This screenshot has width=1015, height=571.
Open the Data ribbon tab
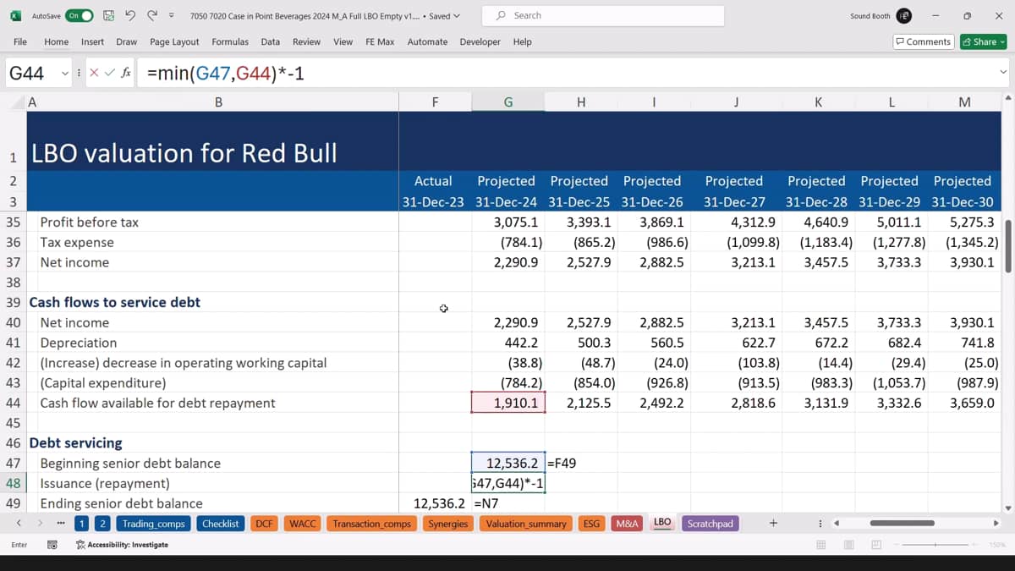point(271,41)
